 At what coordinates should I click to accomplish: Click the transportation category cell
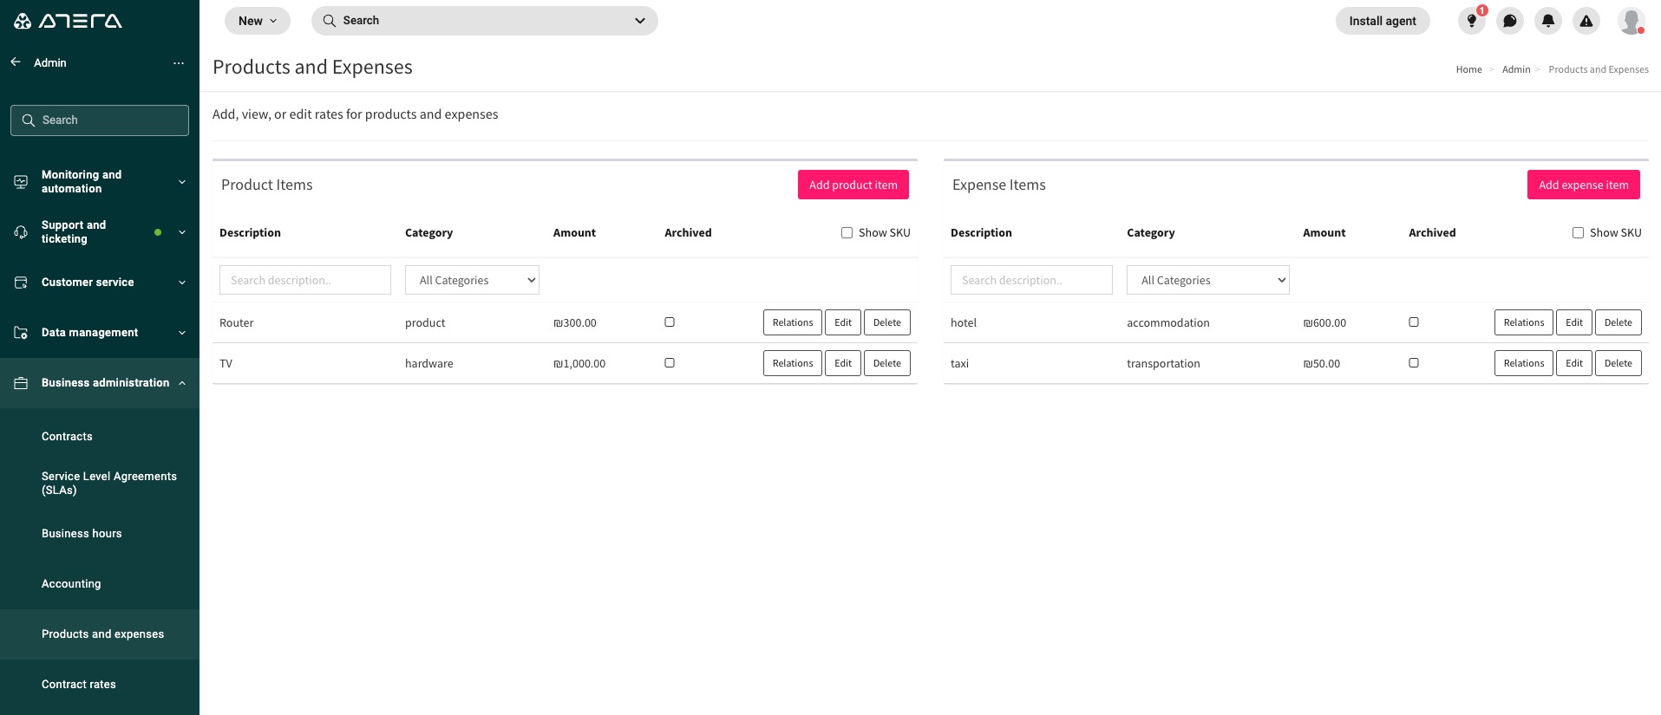point(1163,363)
